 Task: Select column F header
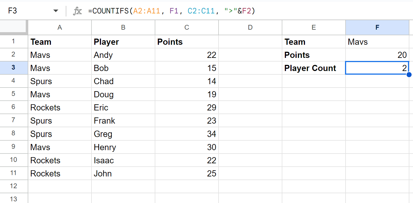pos(377,27)
